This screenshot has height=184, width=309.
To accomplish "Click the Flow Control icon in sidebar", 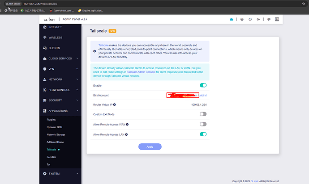I will point(45,90).
